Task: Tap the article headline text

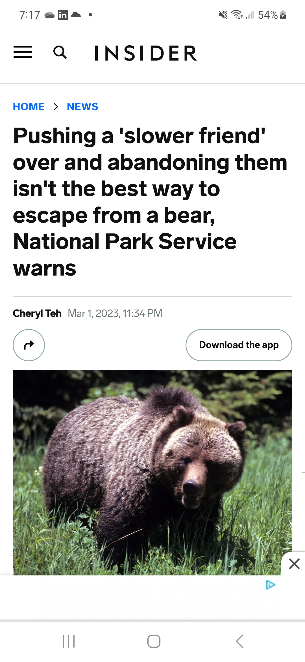Action: pyautogui.click(x=150, y=201)
